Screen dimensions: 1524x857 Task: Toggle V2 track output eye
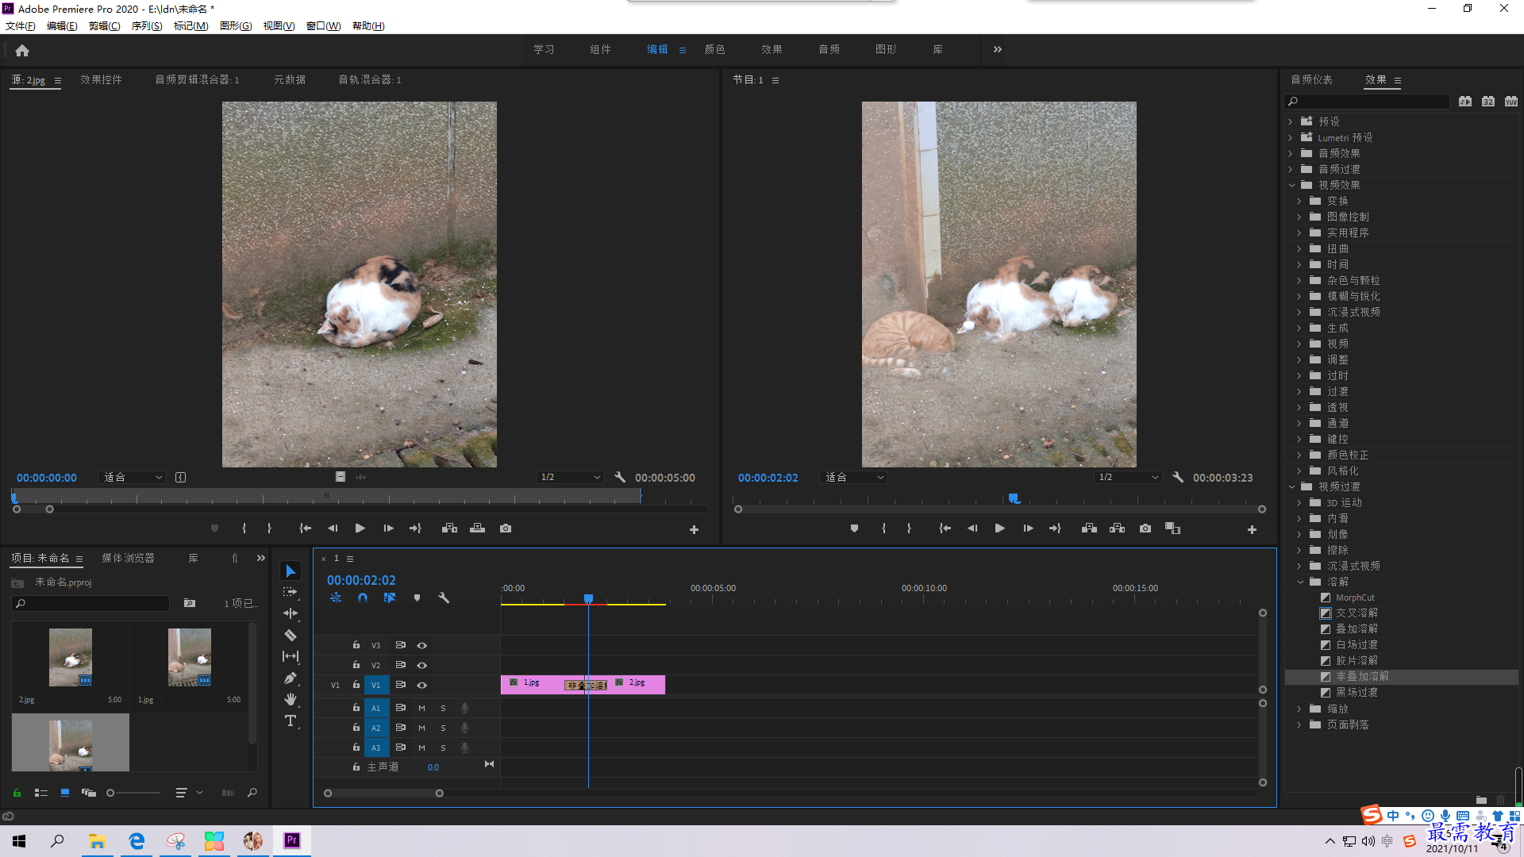(x=422, y=666)
